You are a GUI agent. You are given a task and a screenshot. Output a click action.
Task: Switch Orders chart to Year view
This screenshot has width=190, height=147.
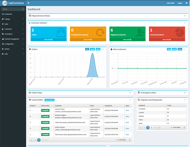pos(87,49)
